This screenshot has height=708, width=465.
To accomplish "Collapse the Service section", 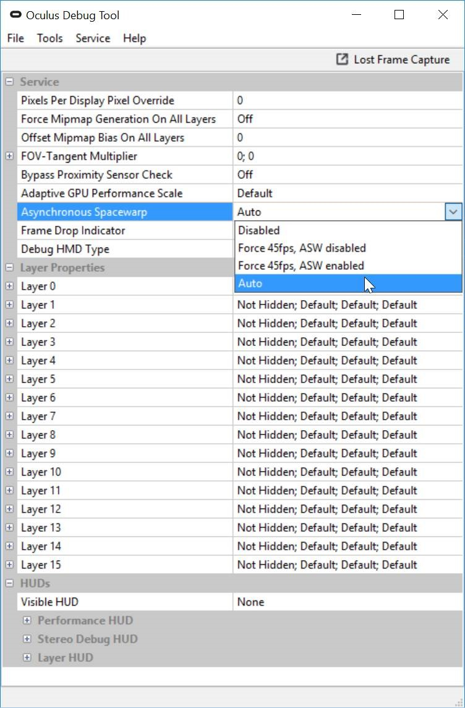I will point(9,82).
